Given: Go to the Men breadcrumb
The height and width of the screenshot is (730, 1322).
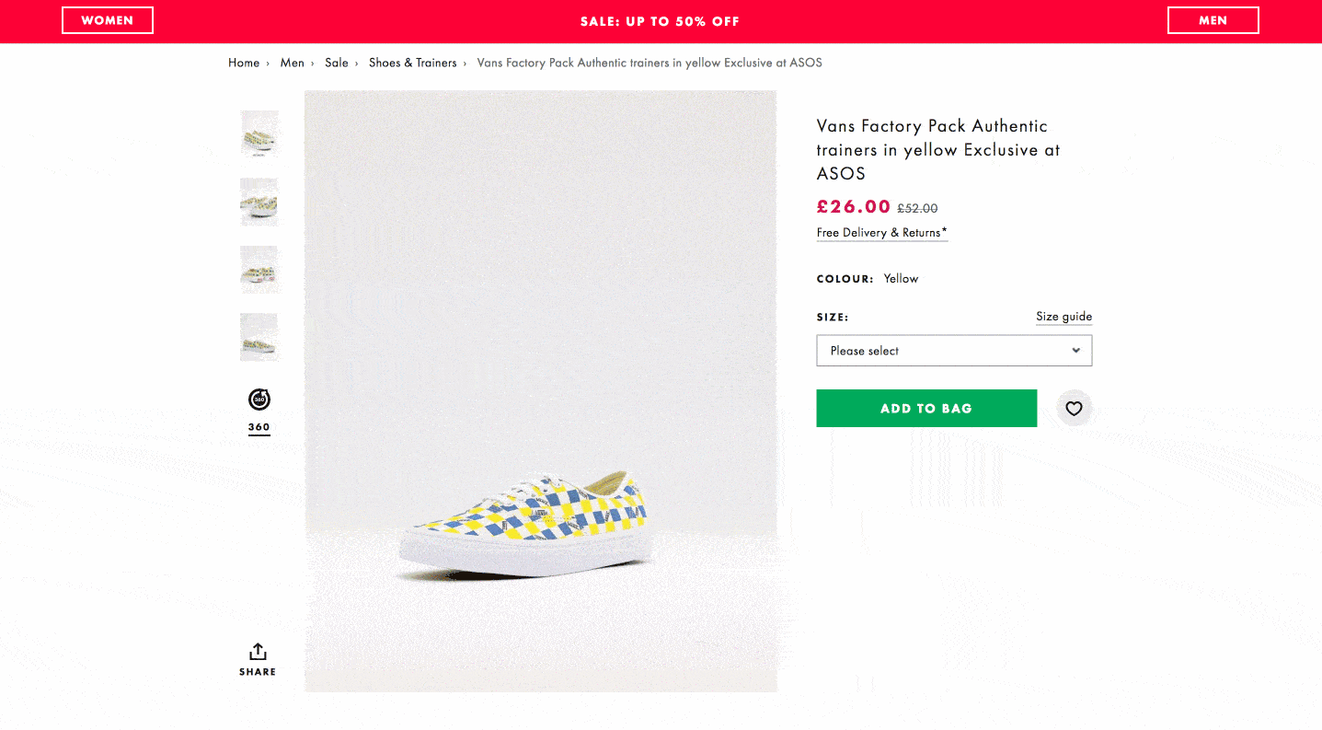Looking at the screenshot, I should [x=293, y=63].
